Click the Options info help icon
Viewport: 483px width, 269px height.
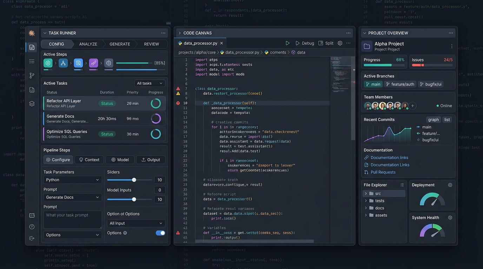(x=125, y=233)
